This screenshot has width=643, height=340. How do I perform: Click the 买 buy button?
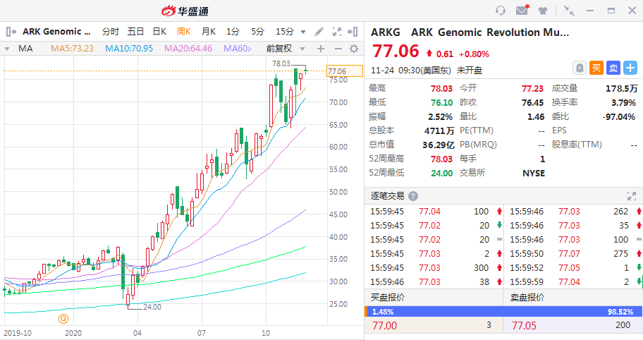click(x=596, y=68)
